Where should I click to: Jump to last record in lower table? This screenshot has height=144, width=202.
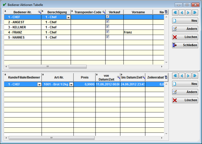(195, 76)
